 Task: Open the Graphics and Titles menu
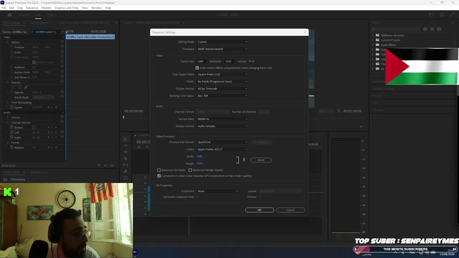click(67, 8)
